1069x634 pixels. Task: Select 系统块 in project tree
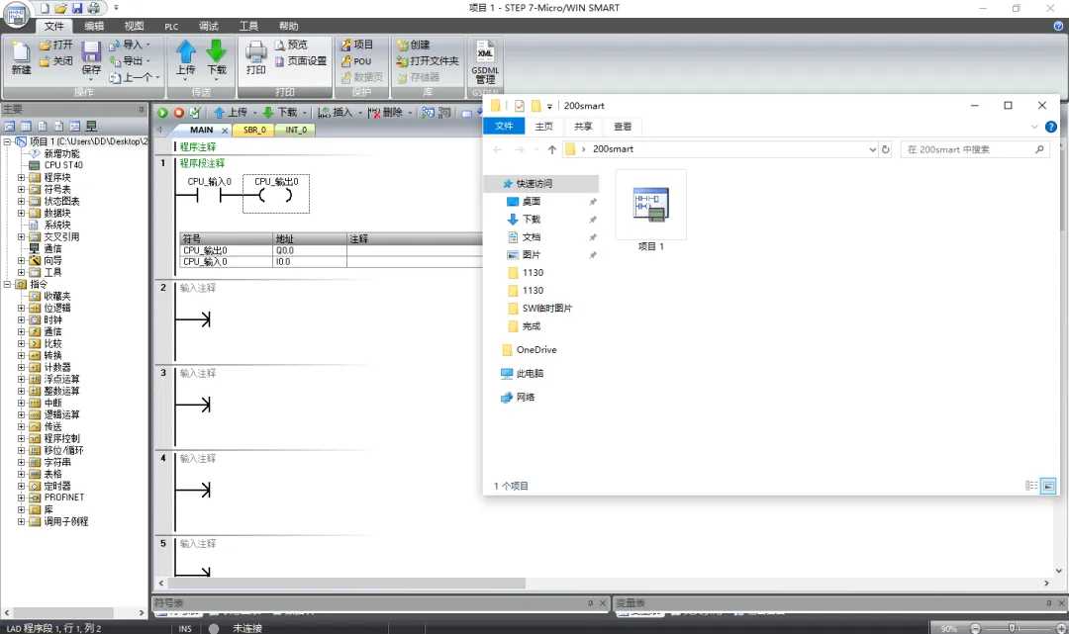click(x=57, y=225)
